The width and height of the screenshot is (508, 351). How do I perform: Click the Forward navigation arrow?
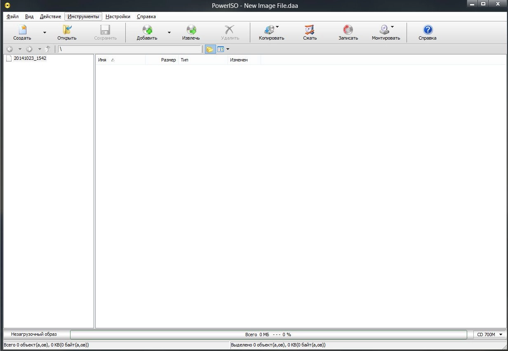point(29,49)
